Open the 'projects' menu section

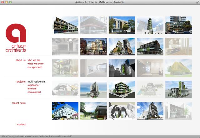pos(21,82)
